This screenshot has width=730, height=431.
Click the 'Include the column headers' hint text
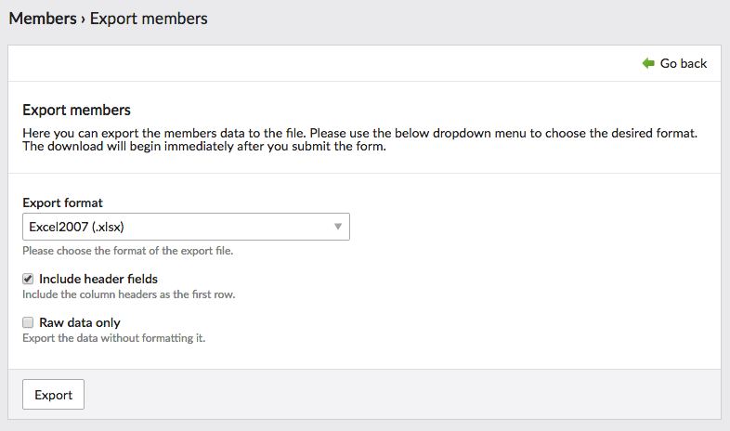tap(128, 294)
